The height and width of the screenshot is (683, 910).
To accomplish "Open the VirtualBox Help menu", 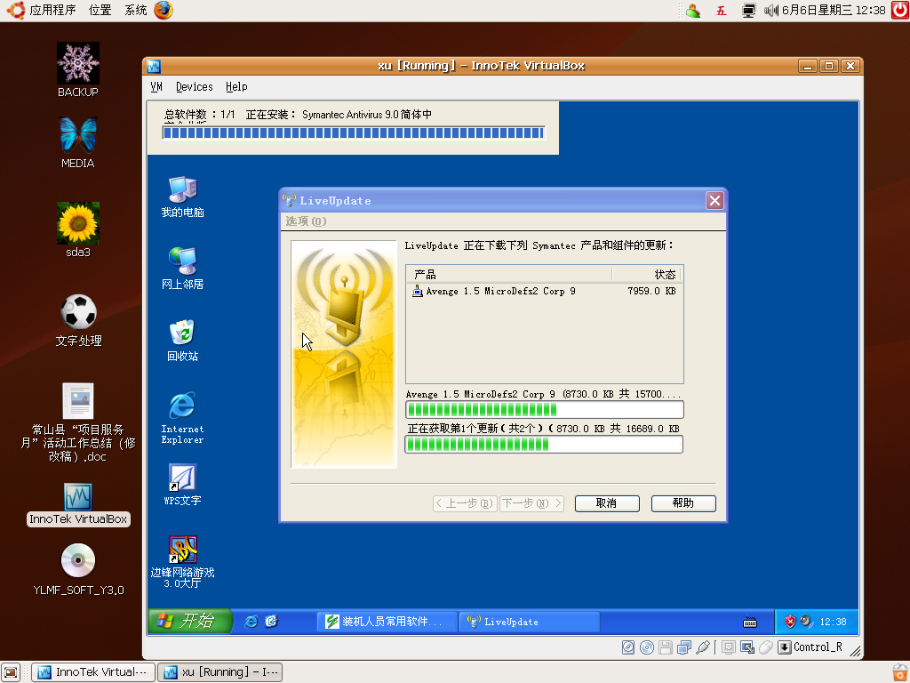I will (236, 86).
